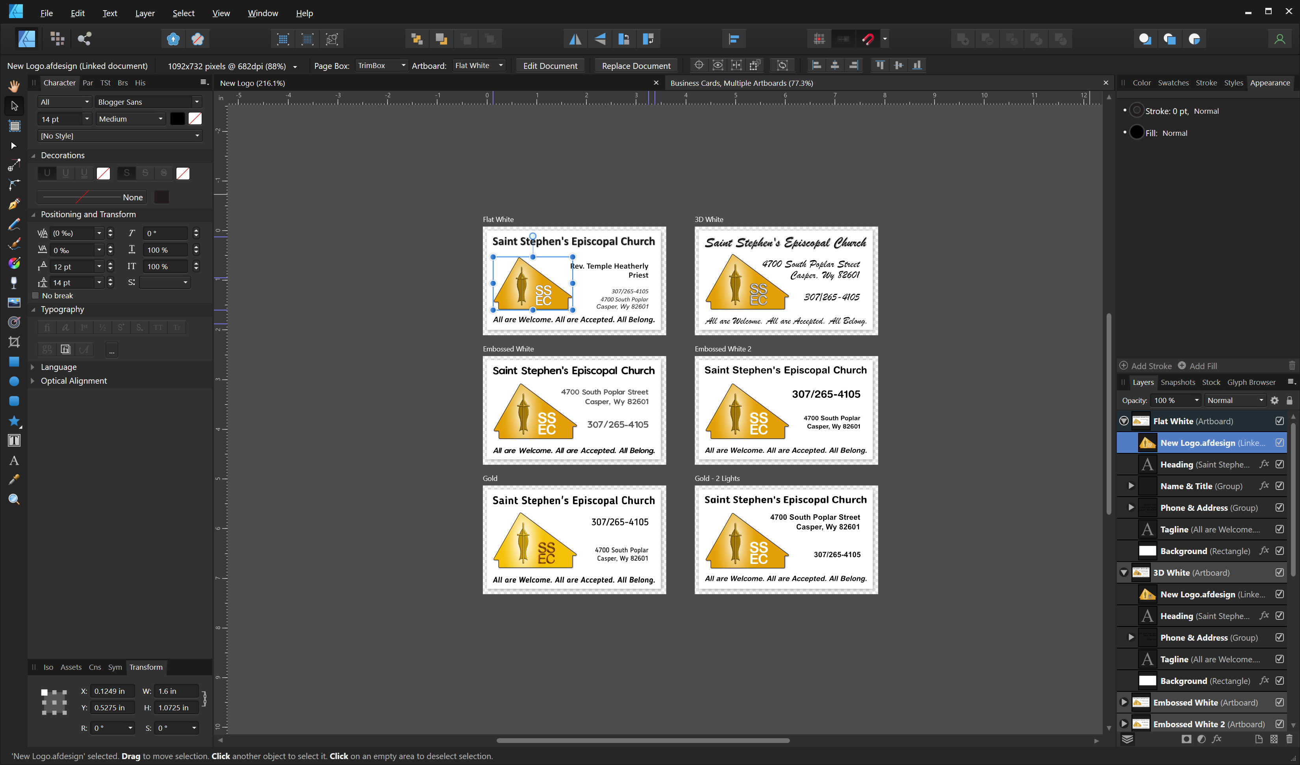Select the Node tool
Viewport: 1300px width, 765px height.
coord(14,146)
